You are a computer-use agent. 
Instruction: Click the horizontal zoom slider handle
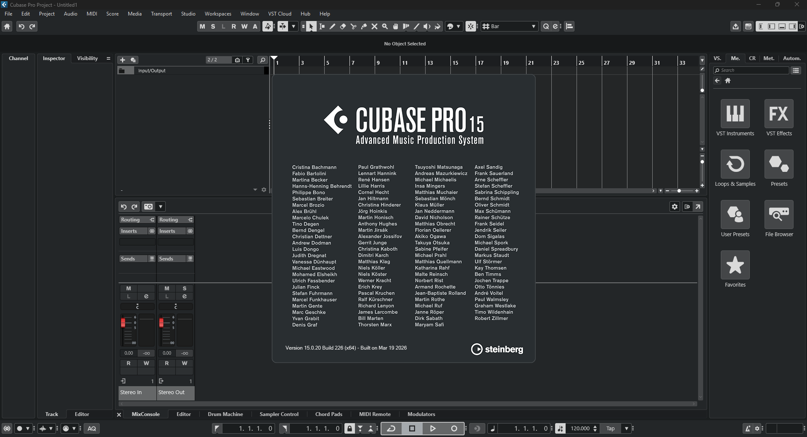click(x=679, y=191)
